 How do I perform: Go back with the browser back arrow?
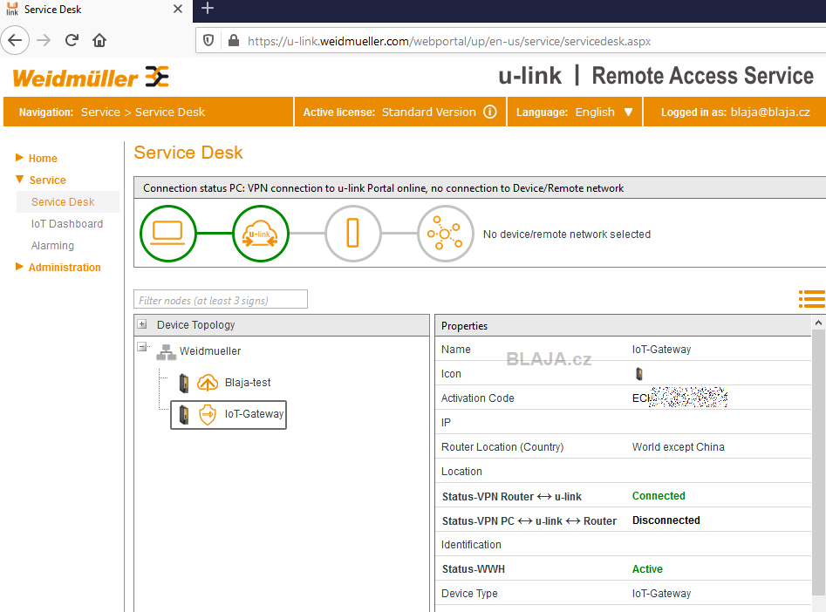tap(15, 41)
